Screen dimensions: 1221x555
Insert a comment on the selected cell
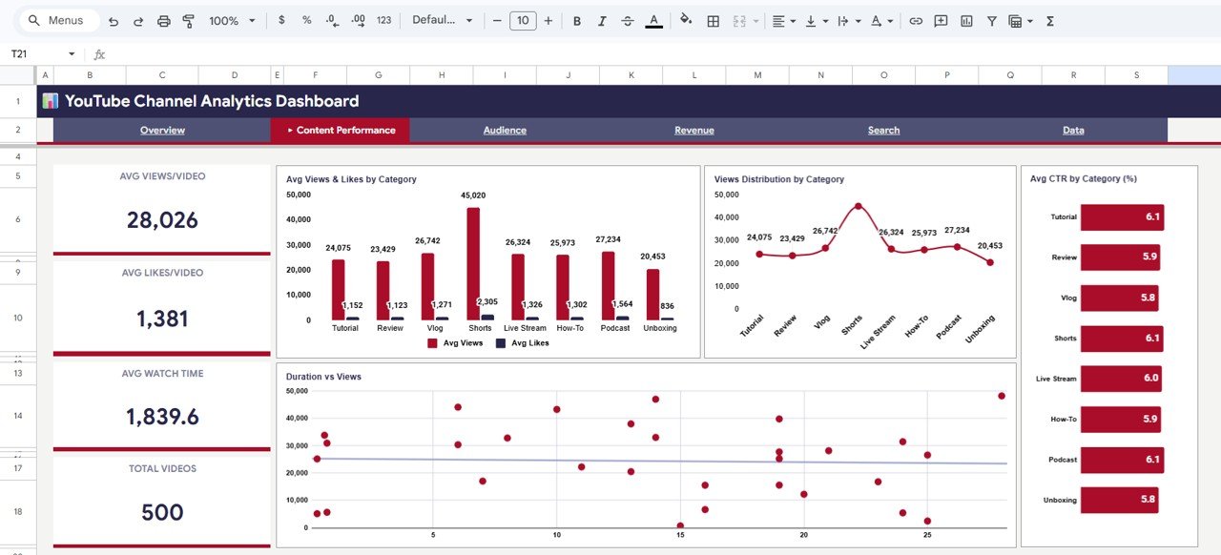941,20
